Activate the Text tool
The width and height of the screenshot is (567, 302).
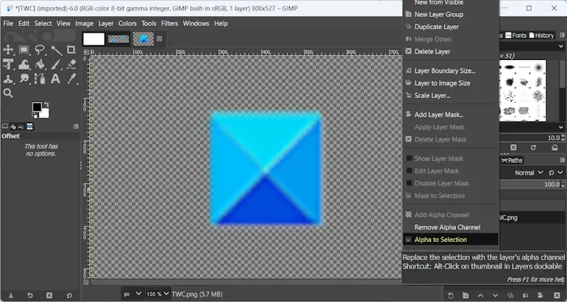(55, 79)
